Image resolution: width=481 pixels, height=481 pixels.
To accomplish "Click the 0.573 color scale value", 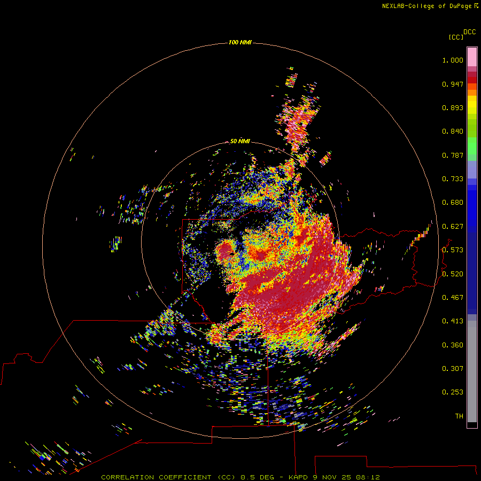I will 453,250.
